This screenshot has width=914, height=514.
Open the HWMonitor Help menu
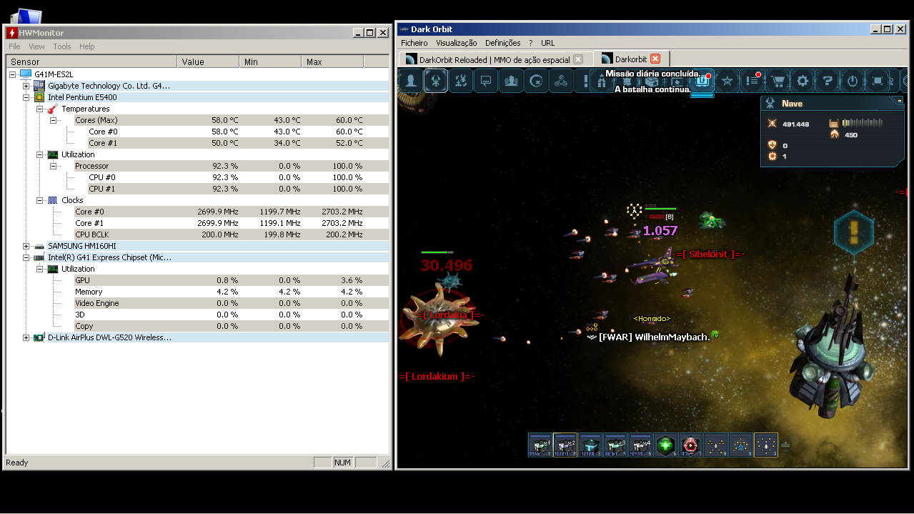tap(87, 46)
